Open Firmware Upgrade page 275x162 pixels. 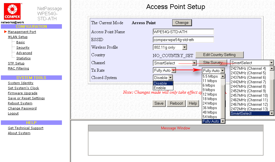coord(23,93)
